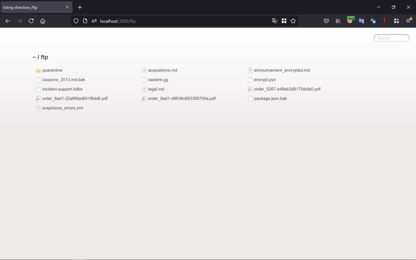Select the listing directory /ftp tab
The image size is (416, 260).
point(36,7)
